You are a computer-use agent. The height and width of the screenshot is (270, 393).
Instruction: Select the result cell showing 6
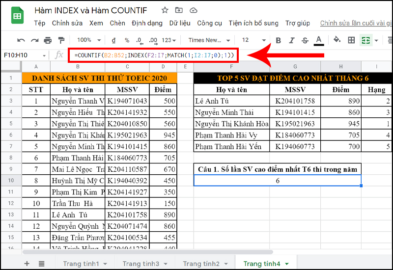[x=278, y=181]
